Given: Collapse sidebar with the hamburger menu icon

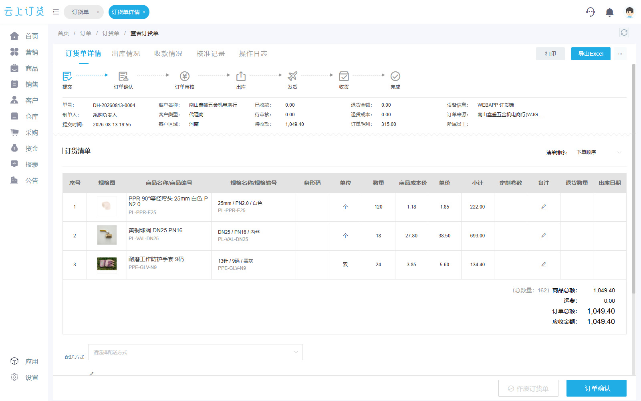Looking at the screenshot, I should [x=56, y=12].
